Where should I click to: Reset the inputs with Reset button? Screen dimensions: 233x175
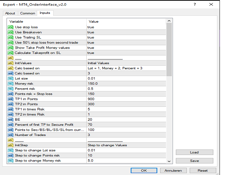tap(203, 171)
